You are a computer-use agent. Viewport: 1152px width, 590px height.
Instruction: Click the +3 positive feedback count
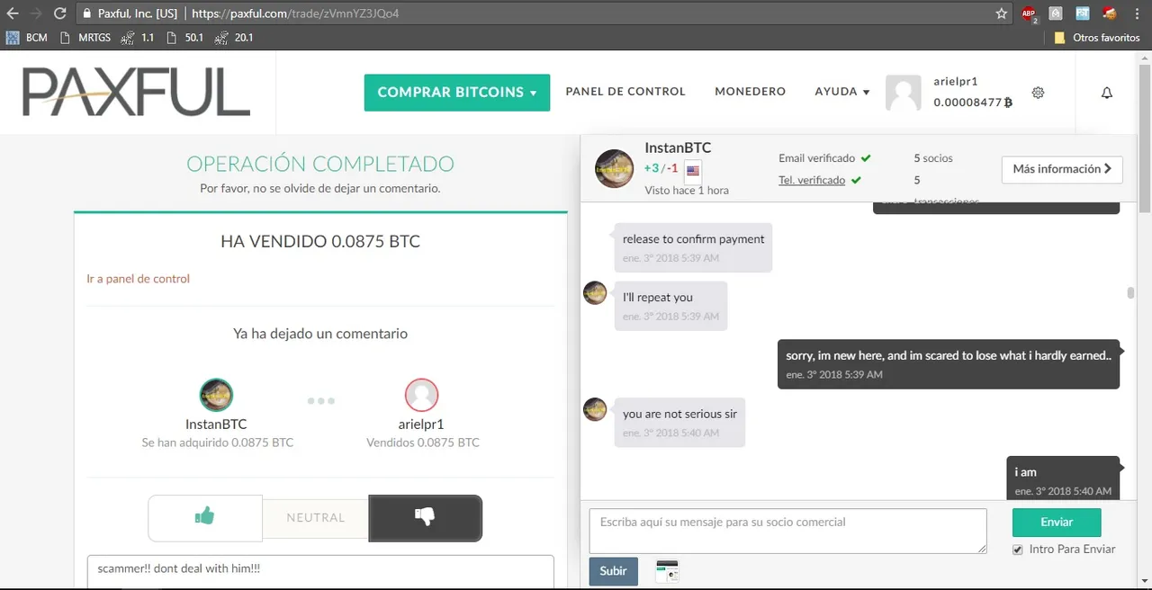pyautogui.click(x=652, y=168)
